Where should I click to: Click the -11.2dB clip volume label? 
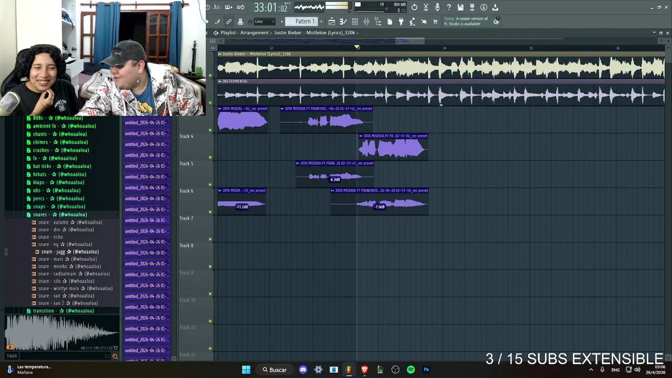click(242, 207)
